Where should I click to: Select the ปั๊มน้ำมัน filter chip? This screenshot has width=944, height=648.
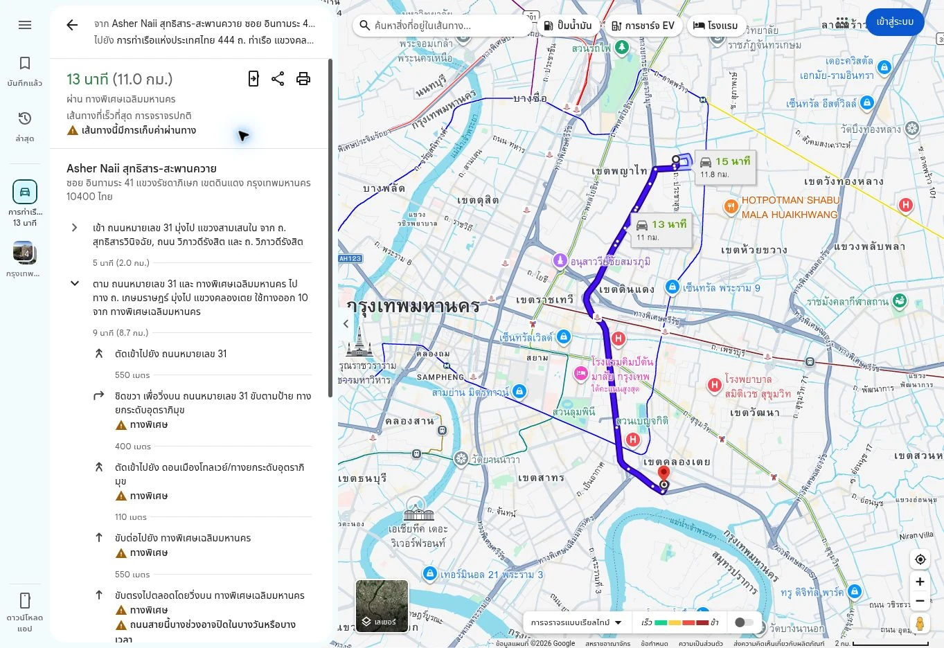point(568,26)
